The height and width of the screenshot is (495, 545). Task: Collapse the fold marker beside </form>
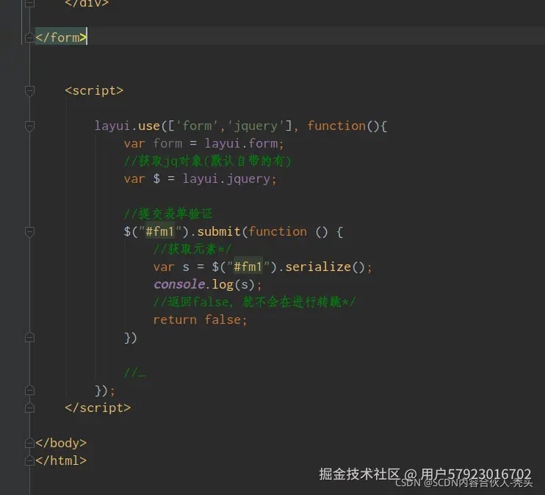point(29,37)
